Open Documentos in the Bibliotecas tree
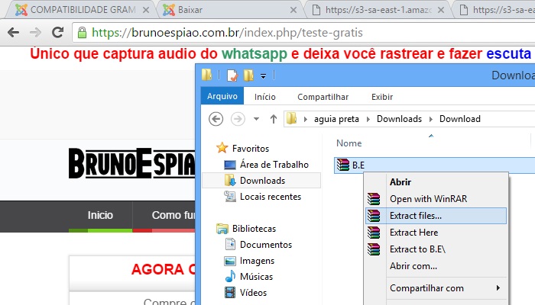This screenshot has height=305, width=535. [x=265, y=245]
